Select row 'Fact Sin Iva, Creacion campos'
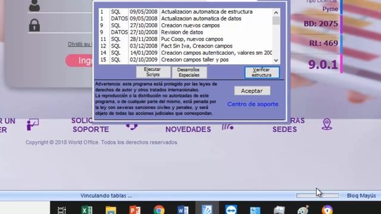 tap(185, 46)
